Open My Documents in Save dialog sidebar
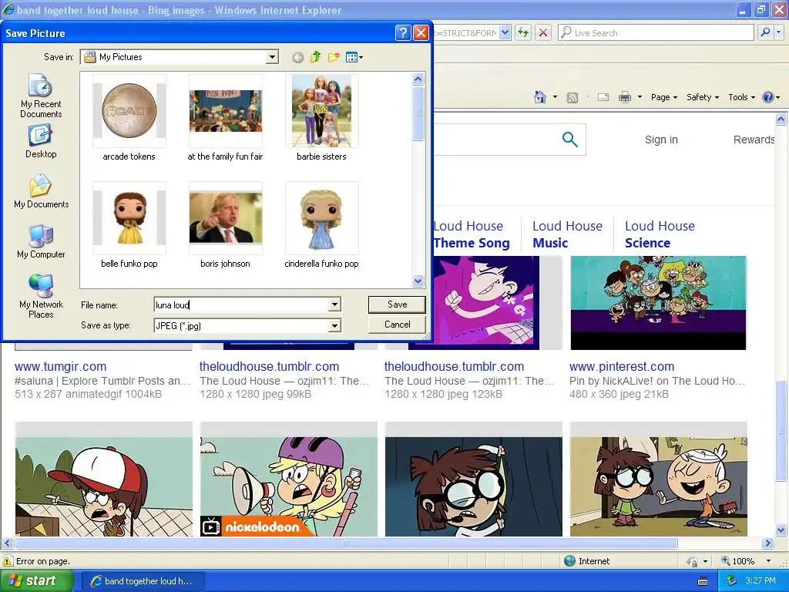This screenshot has width=789, height=592. [42, 191]
